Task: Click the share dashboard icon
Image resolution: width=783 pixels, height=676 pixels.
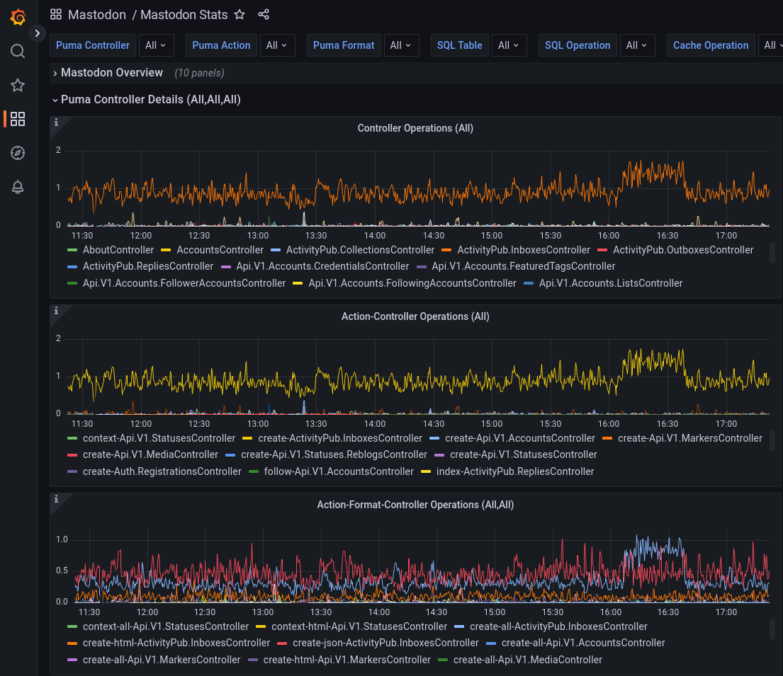Action: pyautogui.click(x=264, y=15)
